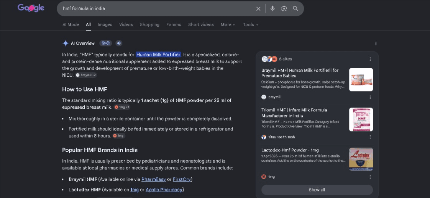
Task: Open Lactodex-Hmf Powder - 1mg result
Action: [x=290, y=150]
